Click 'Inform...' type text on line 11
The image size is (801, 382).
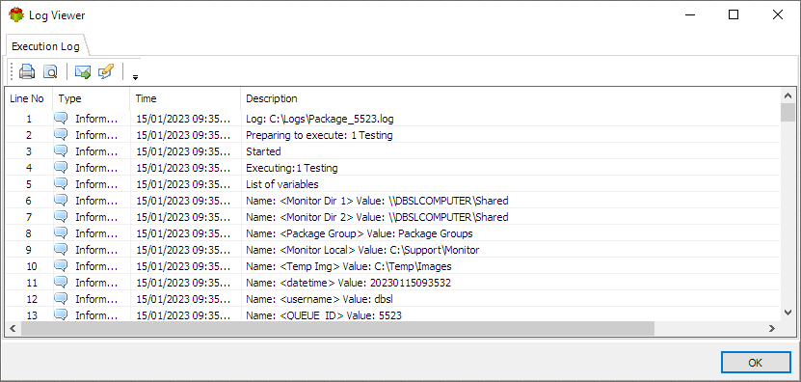click(96, 283)
